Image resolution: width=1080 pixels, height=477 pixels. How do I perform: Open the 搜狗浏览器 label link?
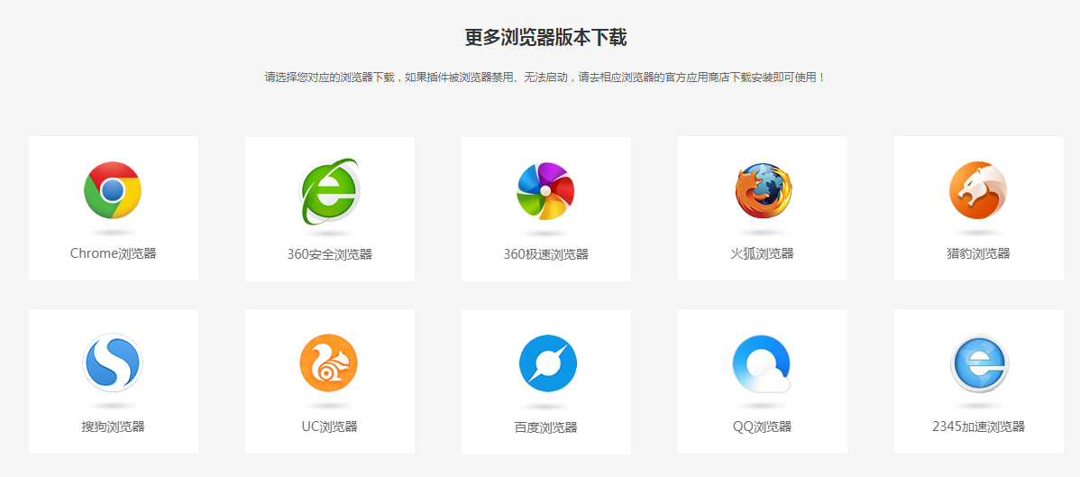[x=114, y=427]
